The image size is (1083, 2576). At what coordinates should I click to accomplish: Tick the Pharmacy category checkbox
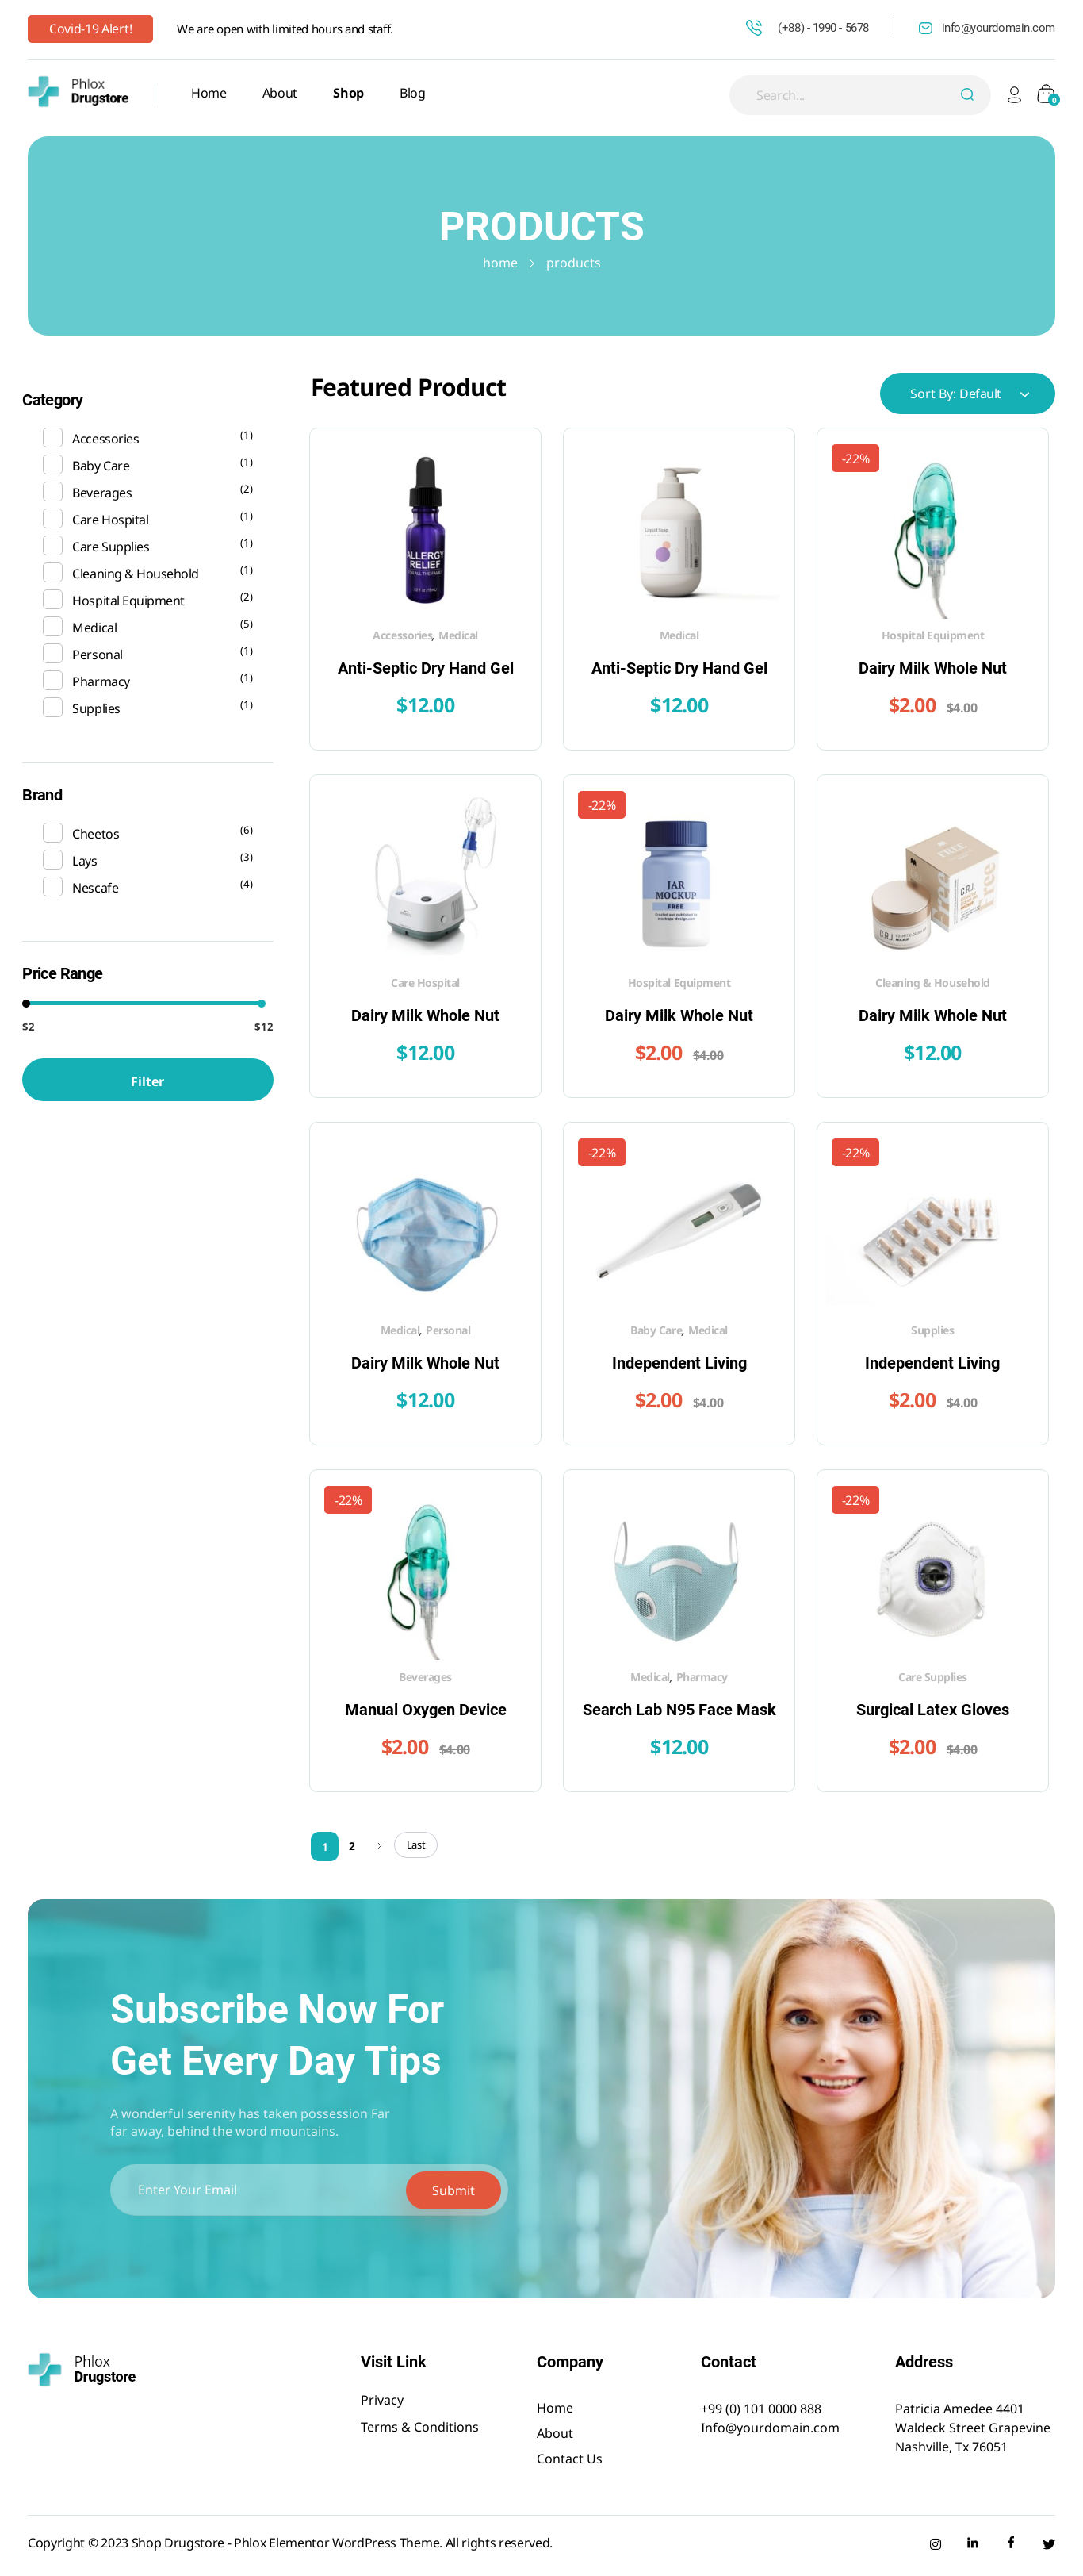pos(53,681)
